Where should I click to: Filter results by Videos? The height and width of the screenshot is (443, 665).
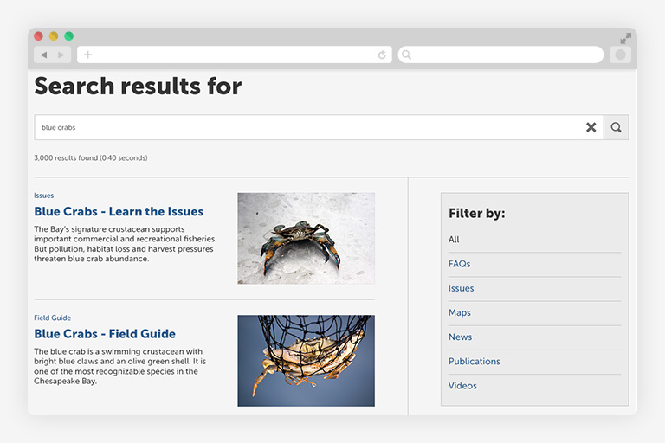click(x=462, y=385)
